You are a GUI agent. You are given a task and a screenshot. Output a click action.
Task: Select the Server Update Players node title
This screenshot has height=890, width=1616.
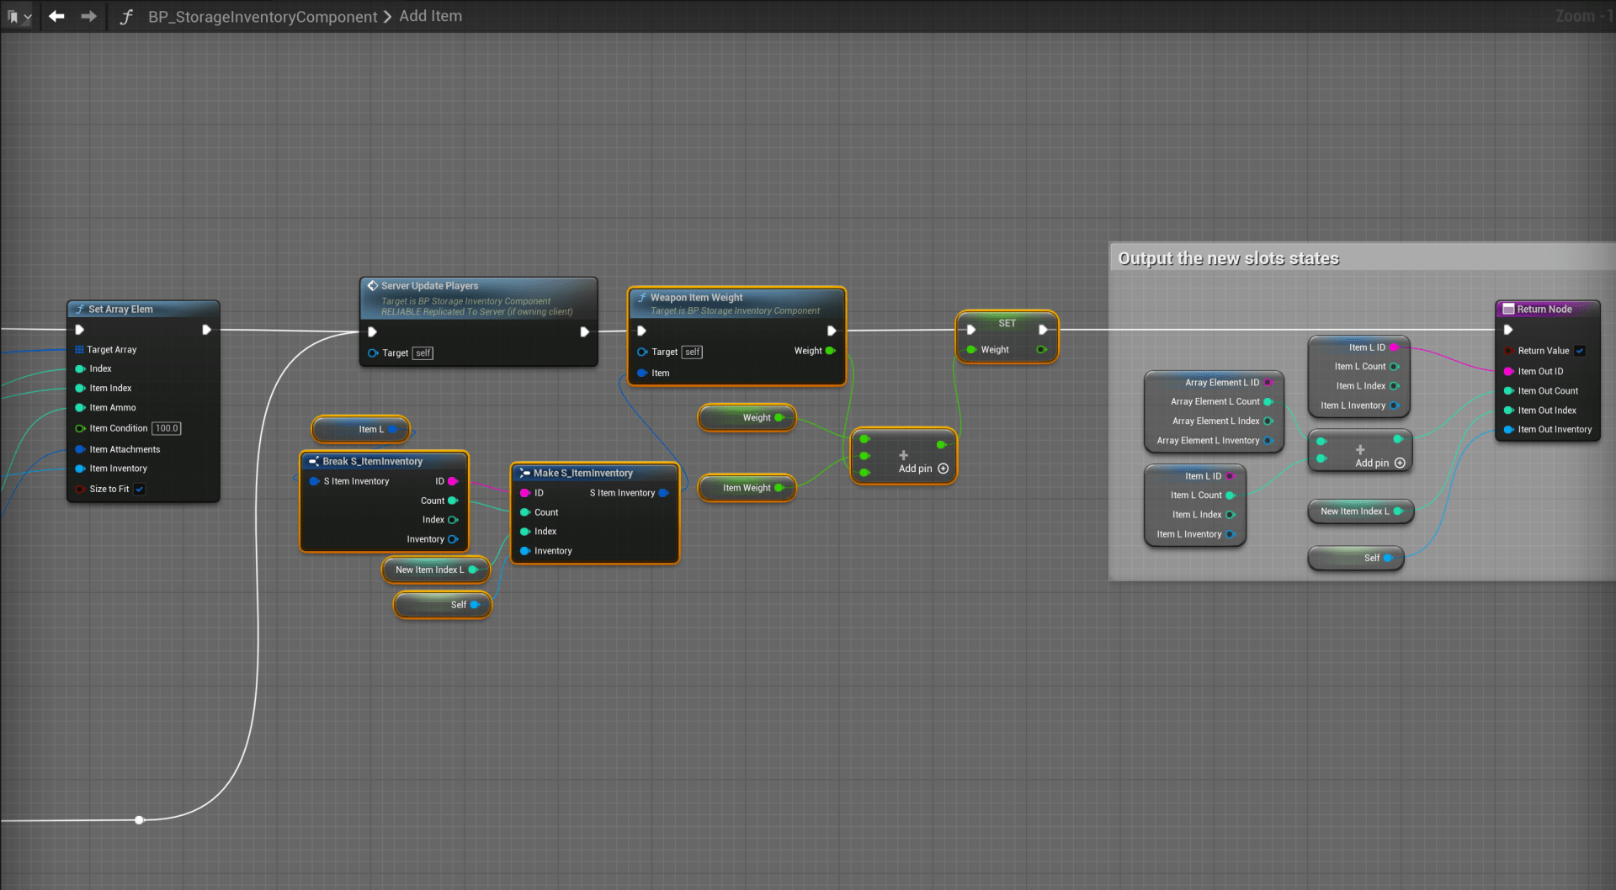(429, 286)
